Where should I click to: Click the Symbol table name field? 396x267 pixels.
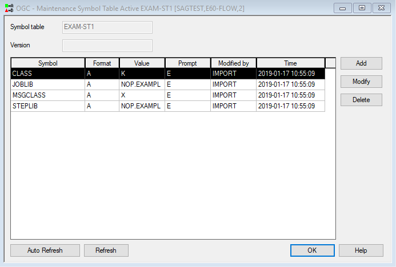coord(107,27)
